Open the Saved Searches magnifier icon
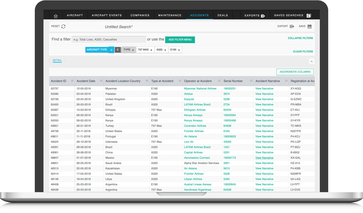This screenshot has width=363, height=213. coord(309,16)
